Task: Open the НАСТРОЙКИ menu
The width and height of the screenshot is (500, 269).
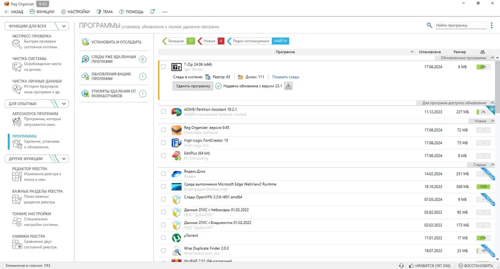Action: [x=75, y=12]
